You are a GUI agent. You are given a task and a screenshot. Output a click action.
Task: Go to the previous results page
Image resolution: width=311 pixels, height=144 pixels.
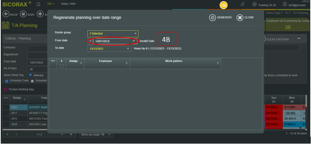(16, 134)
